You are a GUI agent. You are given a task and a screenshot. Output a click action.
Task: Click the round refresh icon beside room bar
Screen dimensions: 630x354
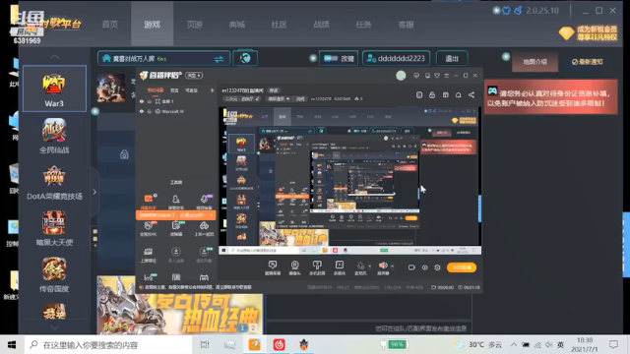coord(245,58)
